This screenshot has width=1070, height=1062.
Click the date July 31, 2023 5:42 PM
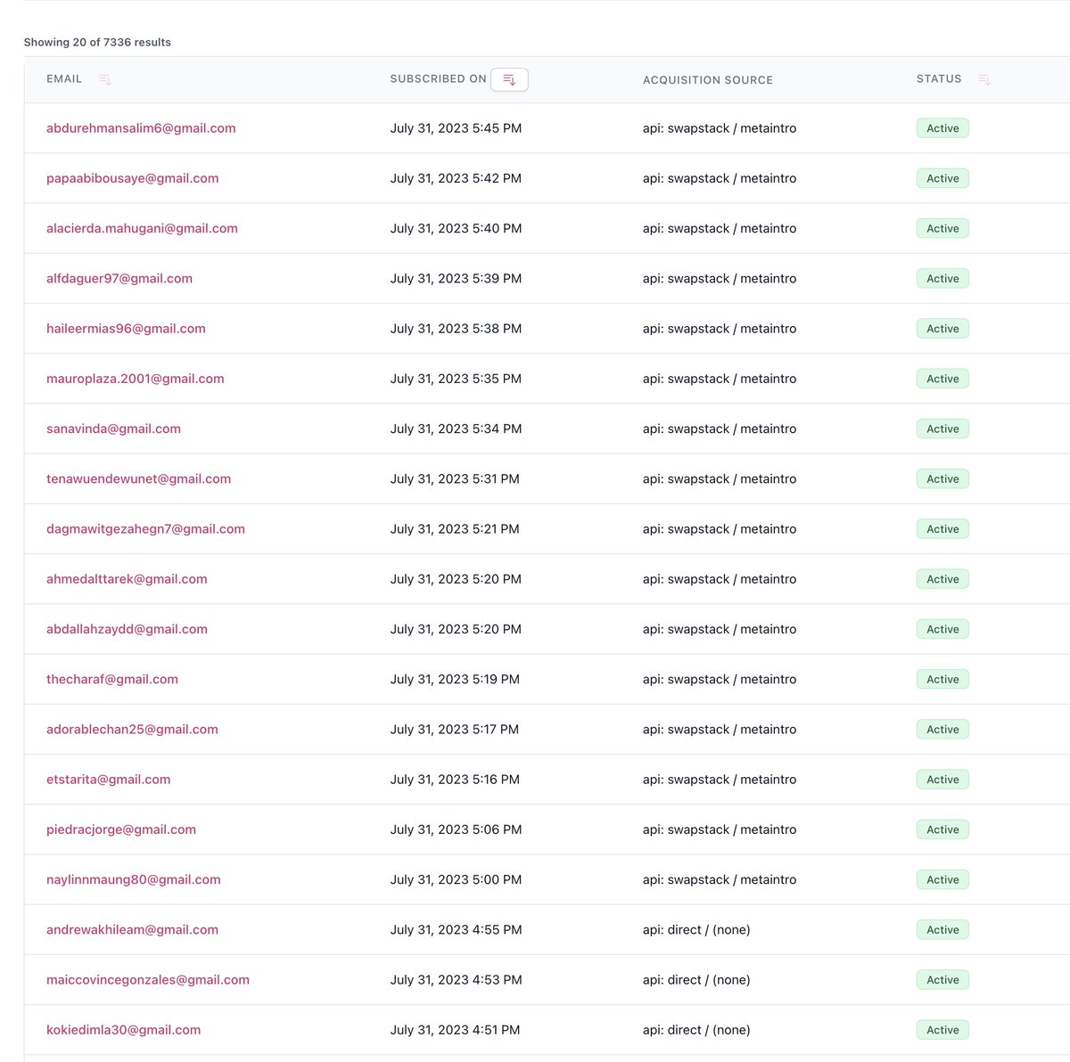[x=456, y=178]
